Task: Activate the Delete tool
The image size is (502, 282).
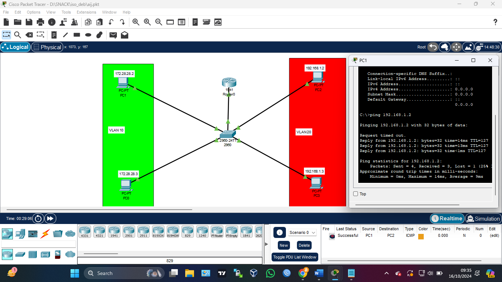Action: pyautogui.click(x=29, y=35)
